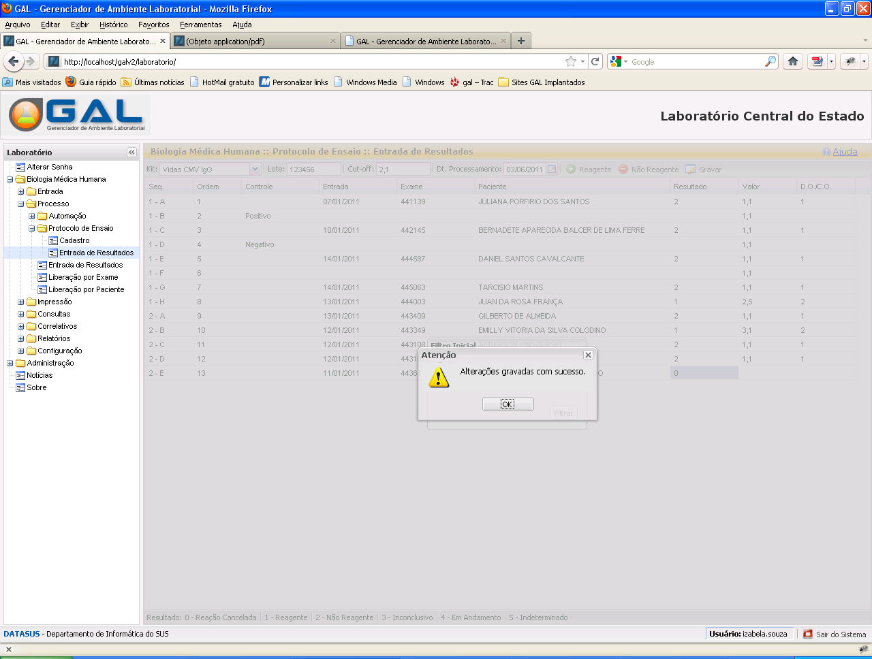
Task: Open a new browser tab
Action: click(x=521, y=41)
